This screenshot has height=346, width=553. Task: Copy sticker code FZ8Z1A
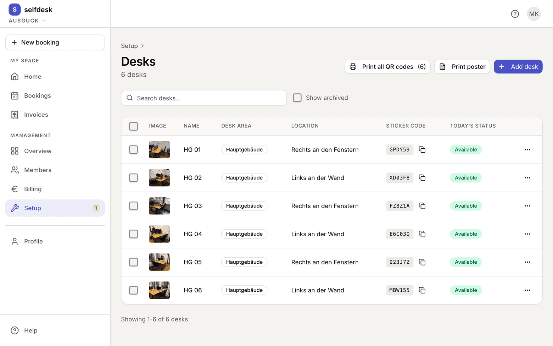422,206
